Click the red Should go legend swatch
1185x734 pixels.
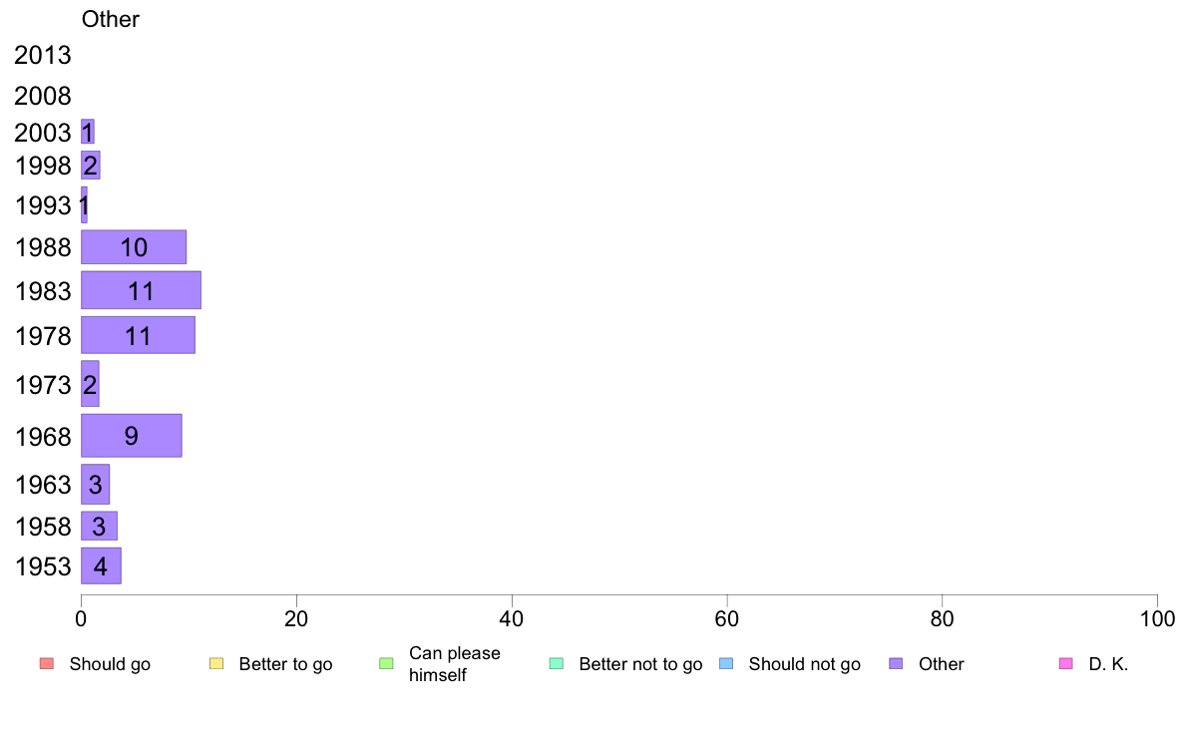pyautogui.click(x=47, y=664)
